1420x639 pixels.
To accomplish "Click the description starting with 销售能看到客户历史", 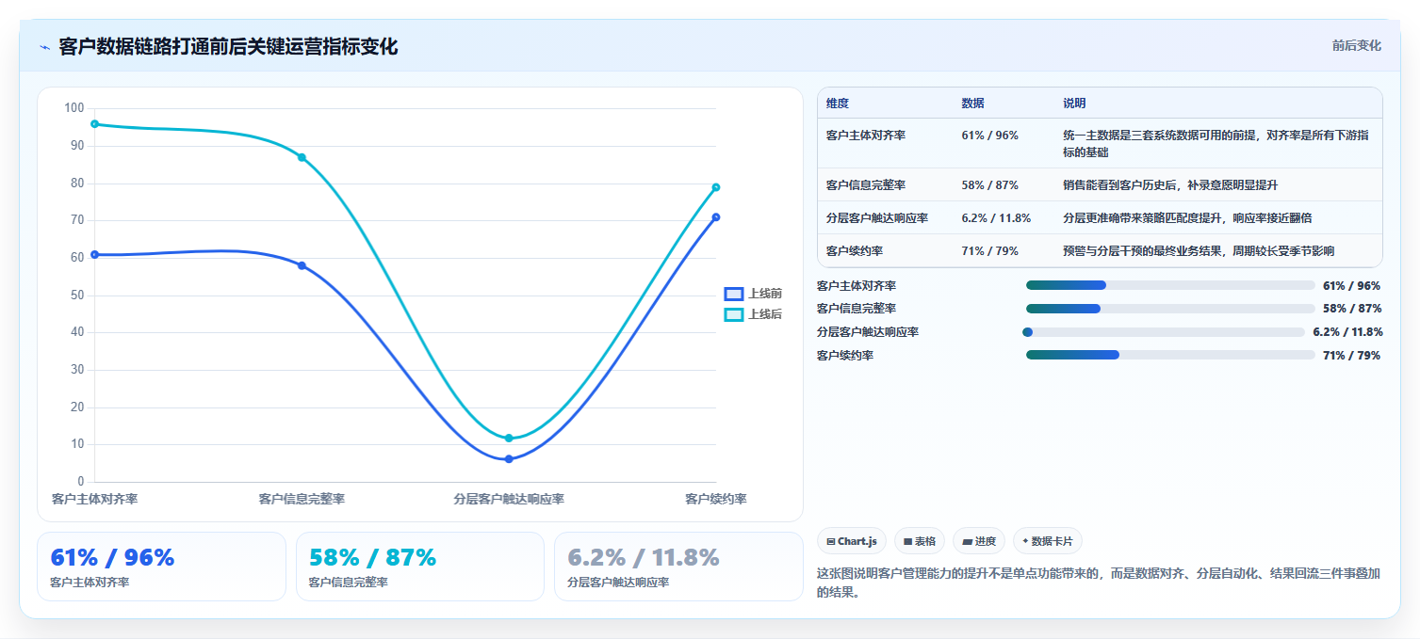I will point(1170,184).
